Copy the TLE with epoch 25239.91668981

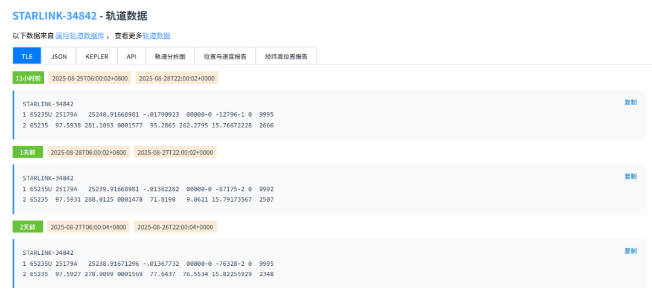pyautogui.click(x=630, y=176)
